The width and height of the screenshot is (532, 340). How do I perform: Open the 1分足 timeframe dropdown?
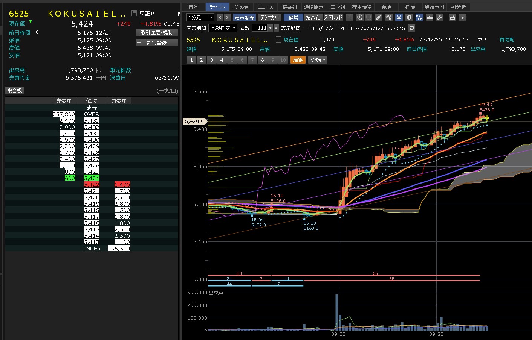(200, 17)
